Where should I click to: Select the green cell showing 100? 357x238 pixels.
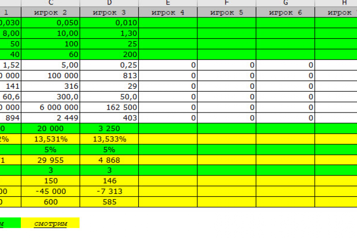coord(51,44)
